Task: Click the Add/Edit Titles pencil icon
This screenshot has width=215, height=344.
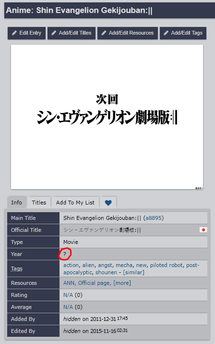Action: (x=54, y=33)
